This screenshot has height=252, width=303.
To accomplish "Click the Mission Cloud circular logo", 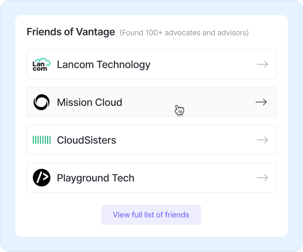I will (42, 102).
